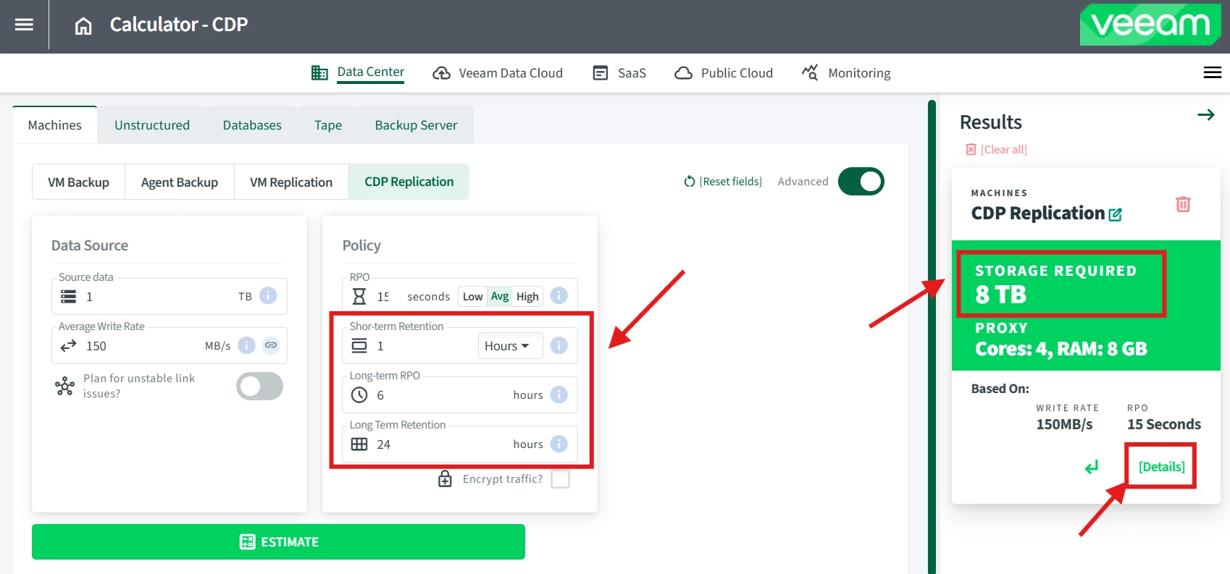Open the Details link in results card

tap(1161, 467)
